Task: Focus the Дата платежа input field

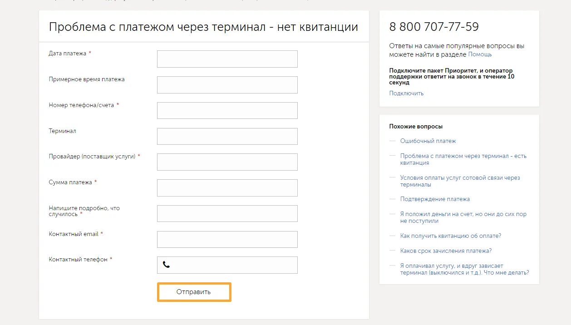Action: tap(227, 59)
